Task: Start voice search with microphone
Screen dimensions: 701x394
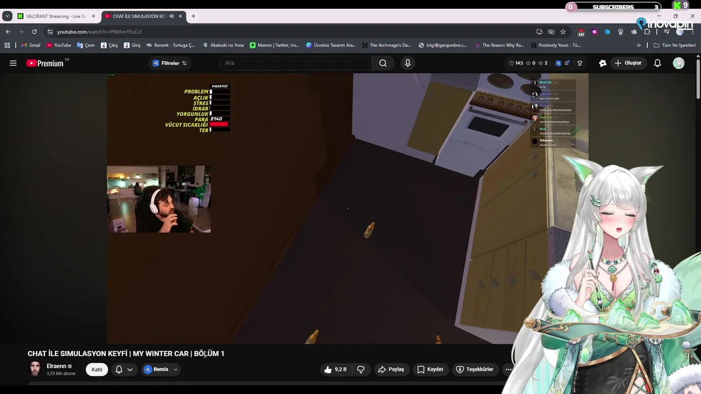Action: tap(407, 63)
